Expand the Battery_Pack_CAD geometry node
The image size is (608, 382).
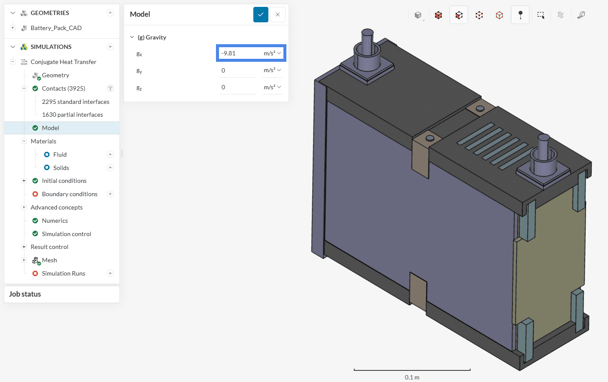click(13, 28)
